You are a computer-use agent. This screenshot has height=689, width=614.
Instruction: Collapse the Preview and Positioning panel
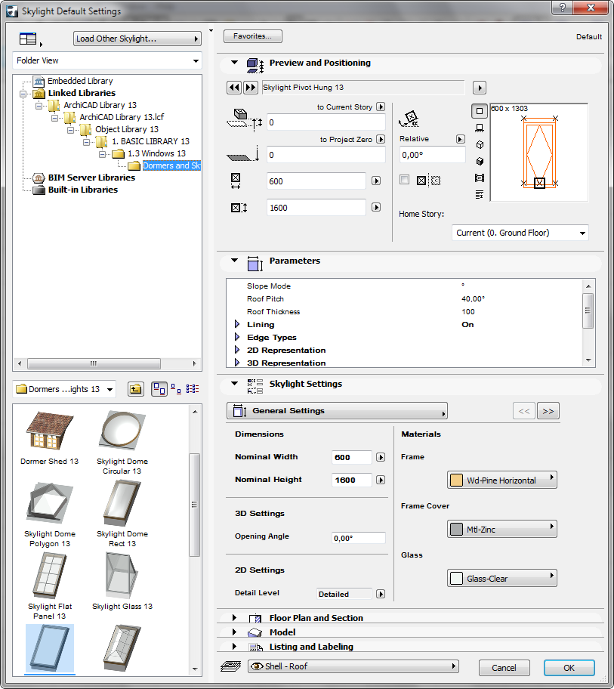tap(234, 63)
